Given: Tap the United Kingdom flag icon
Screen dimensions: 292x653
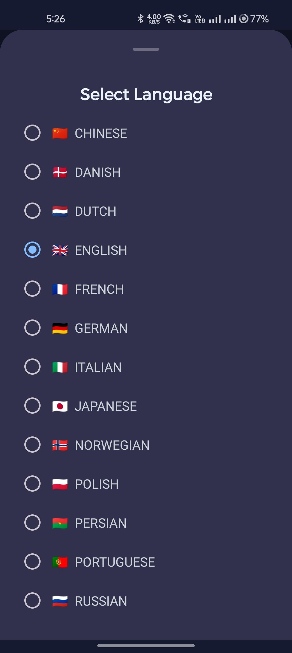Looking at the screenshot, I should click(x=60, y=250).
